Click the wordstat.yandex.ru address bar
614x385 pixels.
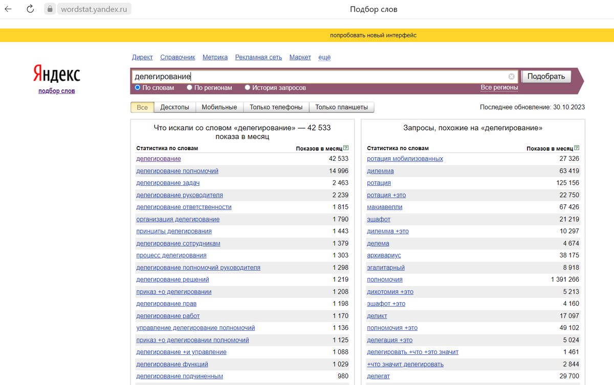[93, 9]
